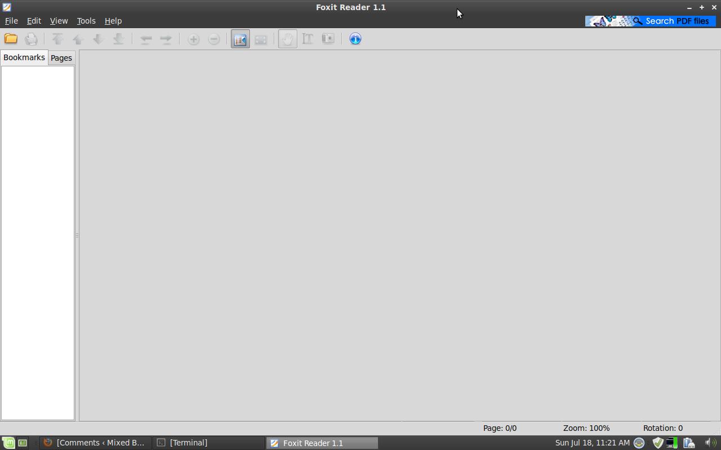Open the Linux Mint menu button
This screenshot has height=450, width=721.
(x=8, y=443)
